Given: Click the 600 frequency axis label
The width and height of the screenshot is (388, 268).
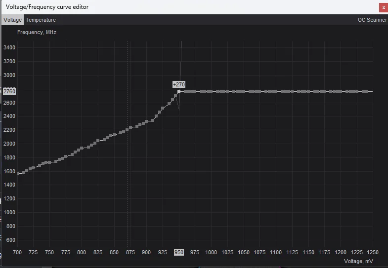Looking at the screenshot, I should [11, 240].
